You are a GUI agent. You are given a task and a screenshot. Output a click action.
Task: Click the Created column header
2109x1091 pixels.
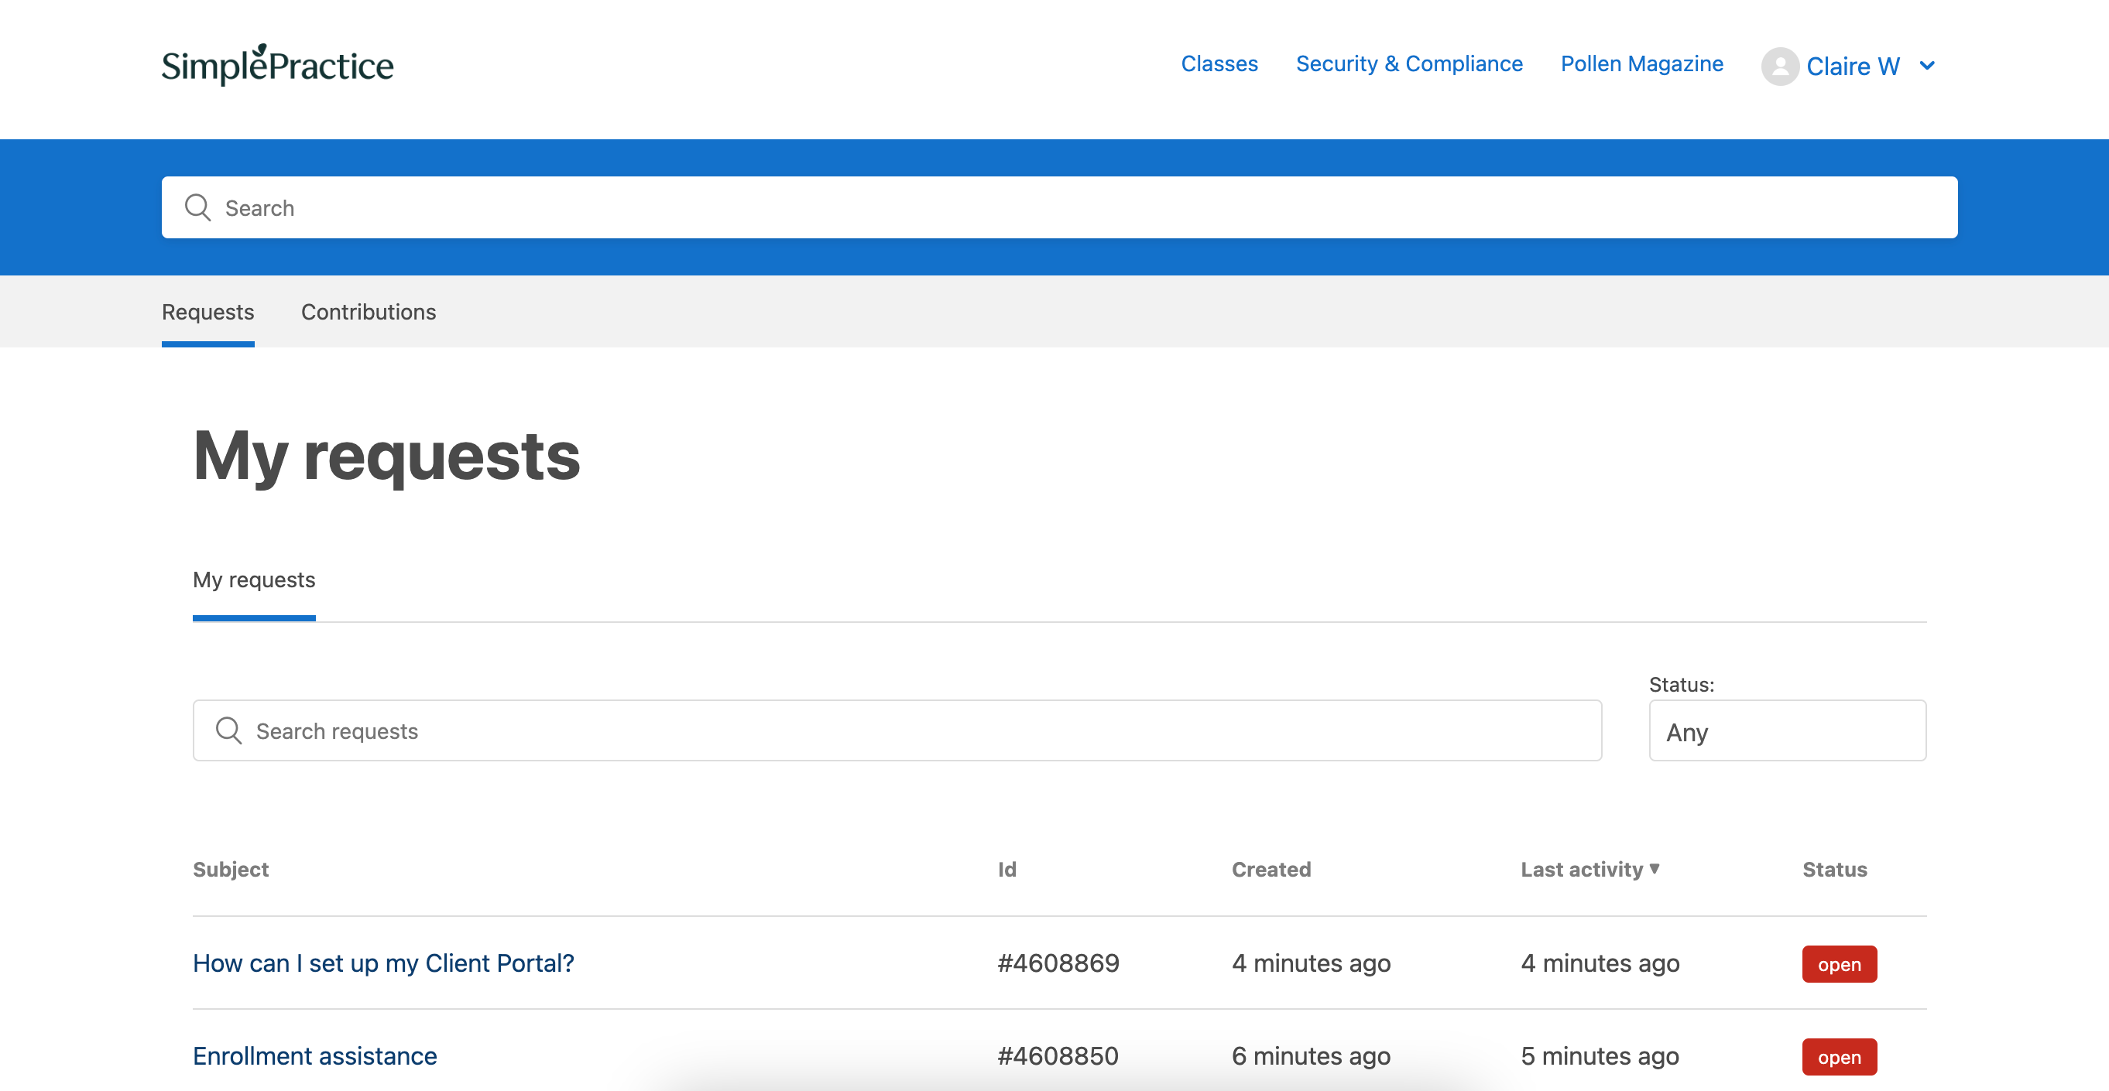1271,869
